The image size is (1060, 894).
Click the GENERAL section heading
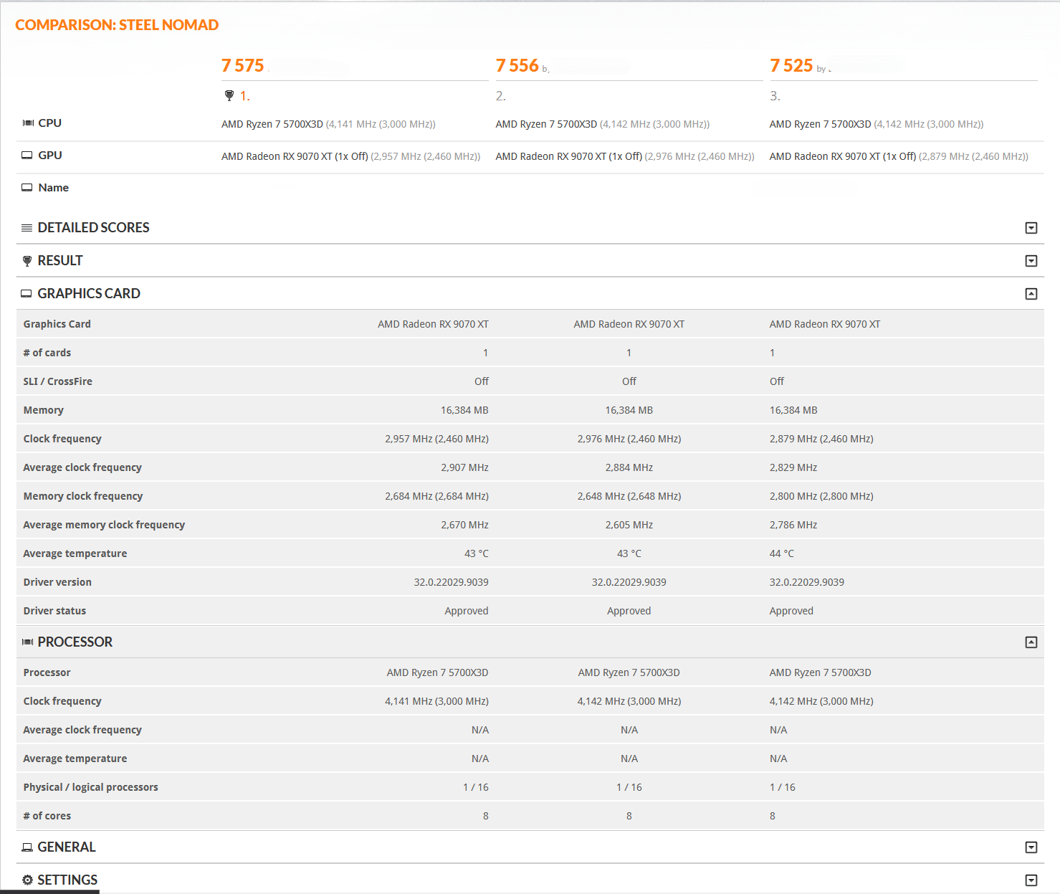click(x=67, y=847)
